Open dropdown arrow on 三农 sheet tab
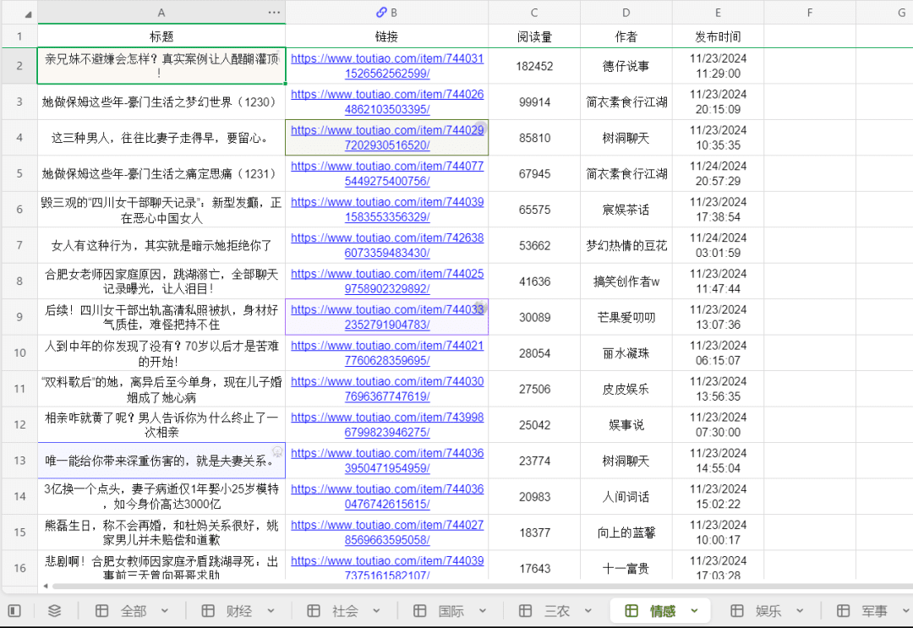The height and width of the screenshot is (628, 913). tap(588, 610)
